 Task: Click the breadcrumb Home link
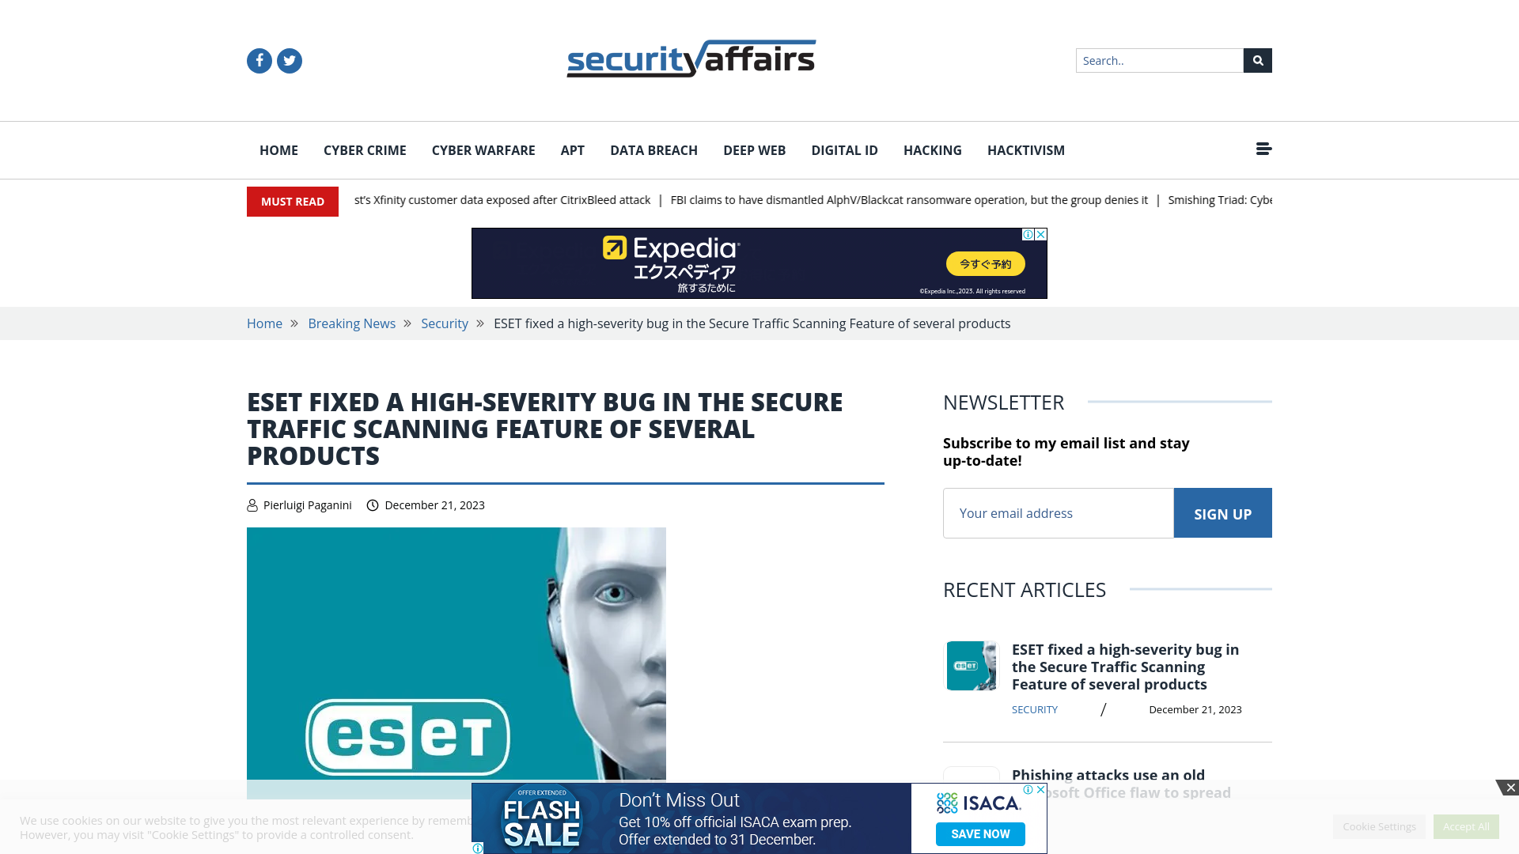(x=264, y=323)
